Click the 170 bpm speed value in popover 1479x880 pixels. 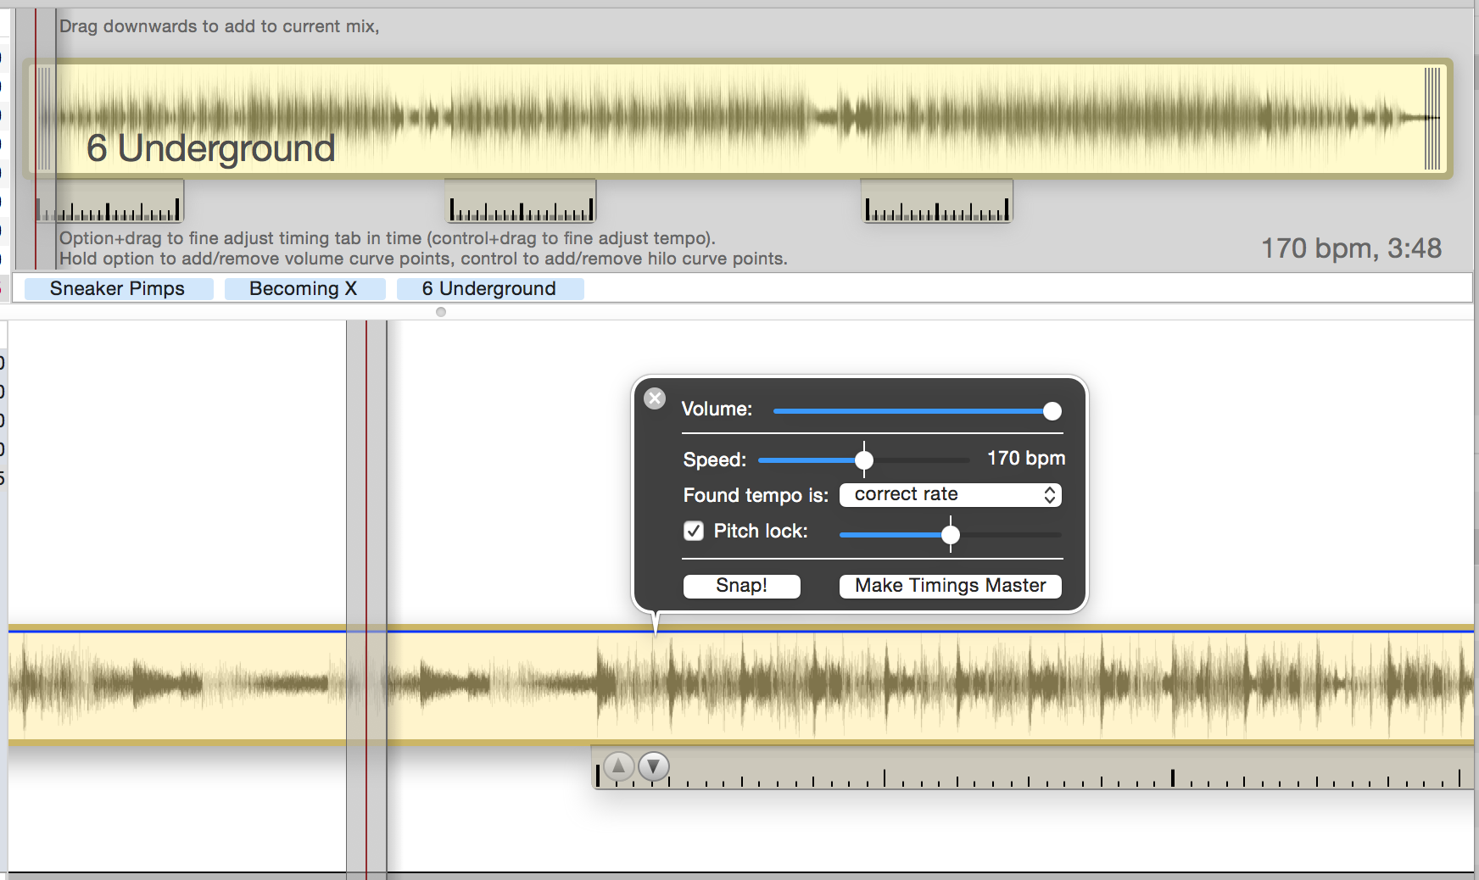click(x=1026, y=459)
